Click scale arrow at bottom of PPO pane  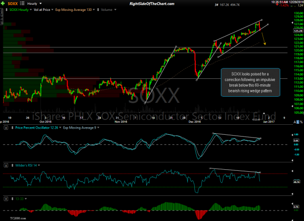tap(293, 160)
